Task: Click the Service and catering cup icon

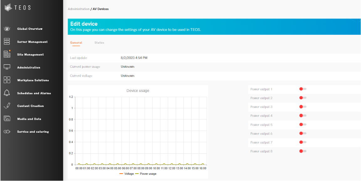Action: point(7,132)
